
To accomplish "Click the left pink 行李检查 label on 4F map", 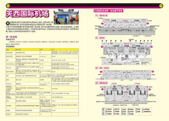I will click(x=114, y=83).
